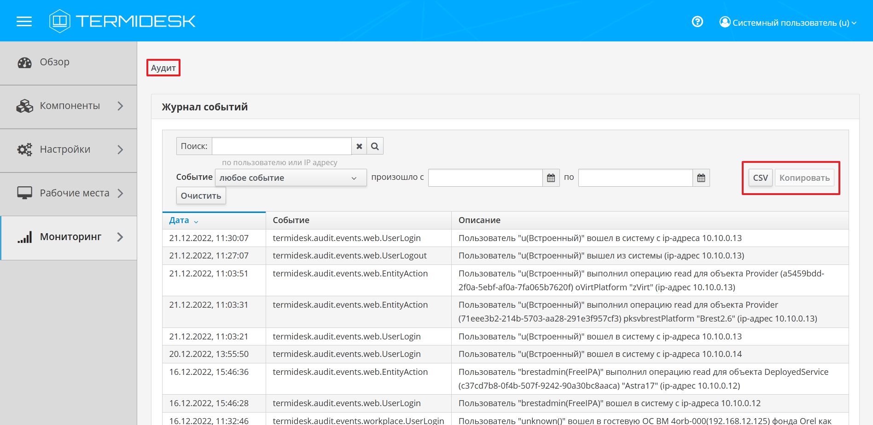Run search with magnifier icon
This screenshot has width=873, height=425.
(375, 146)
